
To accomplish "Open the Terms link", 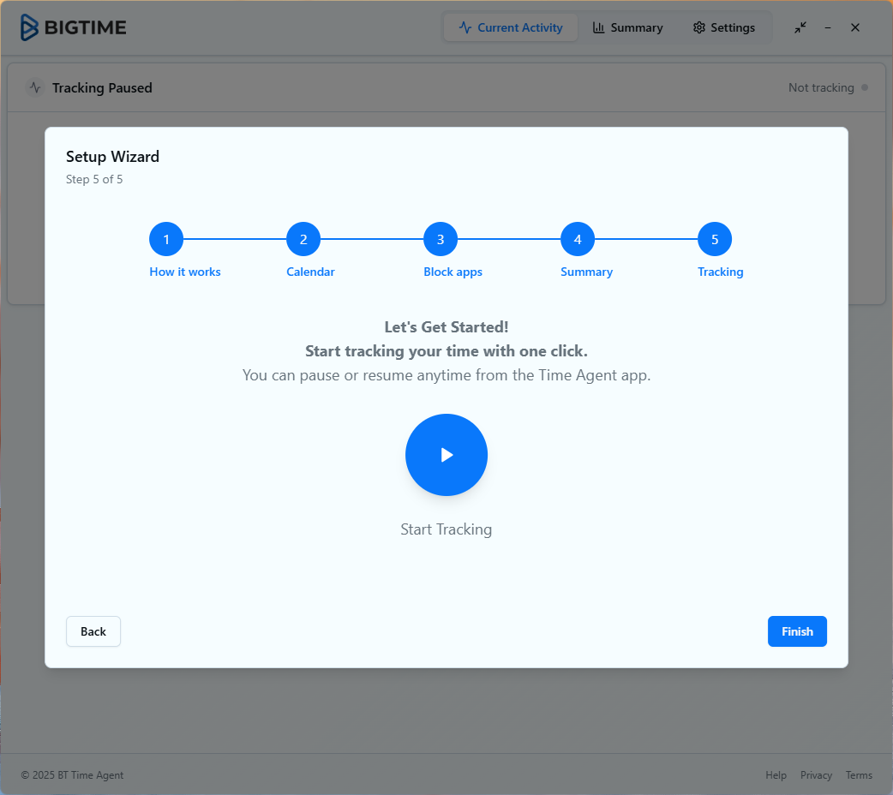I will (x=859, y=775).
